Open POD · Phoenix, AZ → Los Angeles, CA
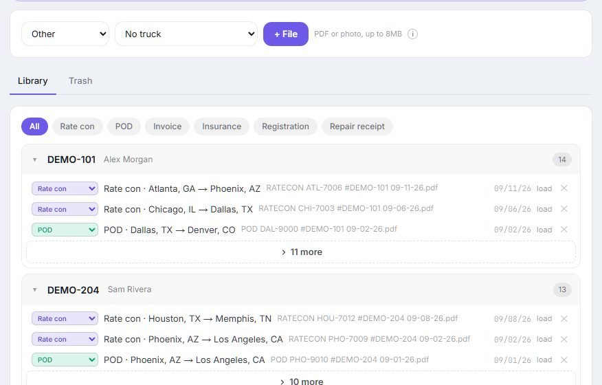 184,360
